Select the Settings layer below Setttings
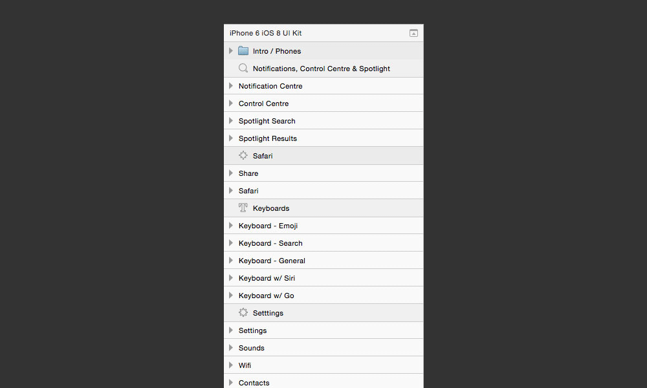 (x=252, y=330)
